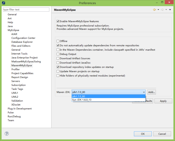This screenshot has width=175, height=141.
Task: Maximize the Preferences window
Action: pos(162,2)
